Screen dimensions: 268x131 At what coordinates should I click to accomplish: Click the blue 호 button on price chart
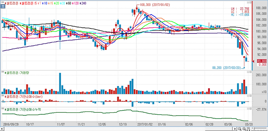pyautogui.click(x=3, y=7)
